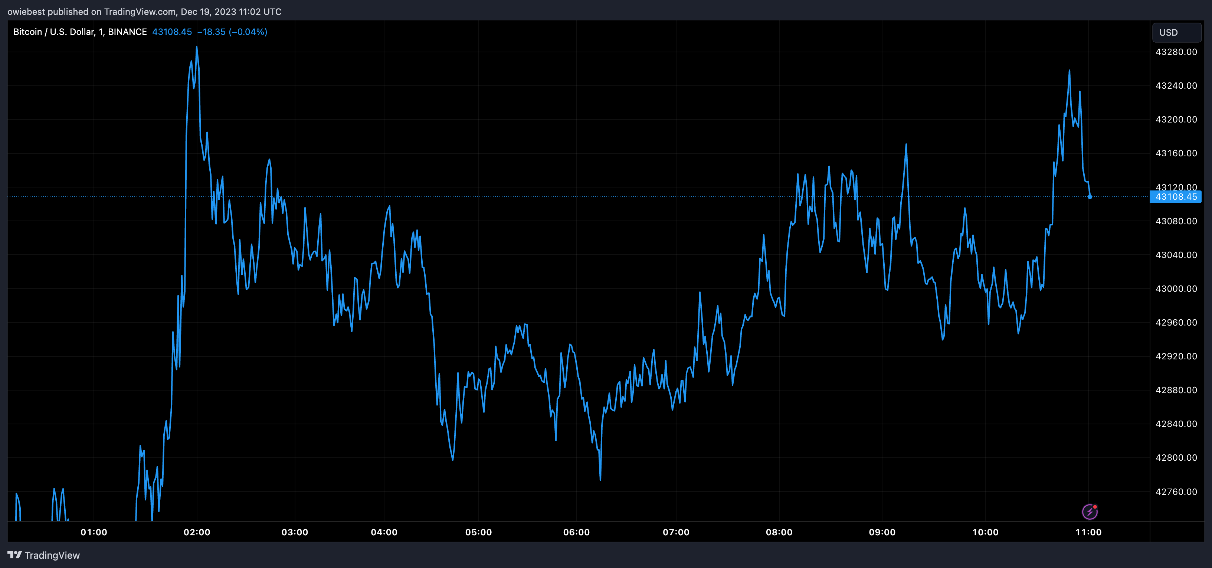Click the 06:00 time axis label
Image resolution: width=1212 pixels, height=568 pixels.
576,532
